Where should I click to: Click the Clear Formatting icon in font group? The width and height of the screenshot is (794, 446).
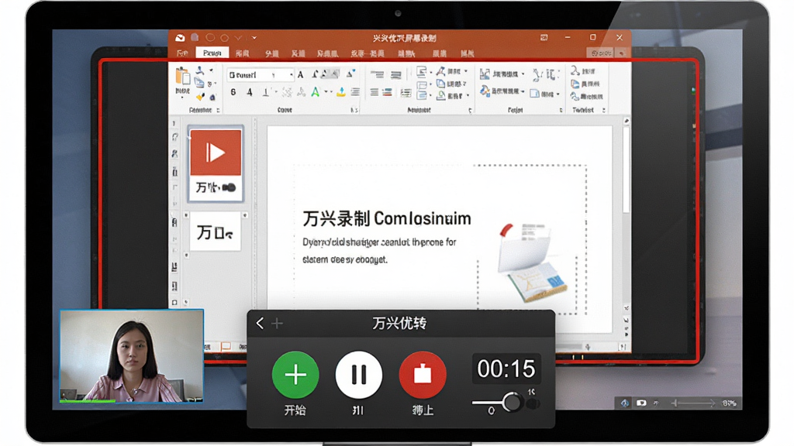350,74
